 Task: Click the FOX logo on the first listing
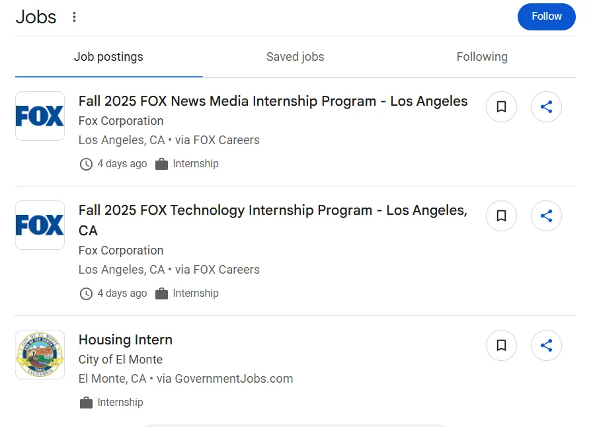(x=40, y=116)
